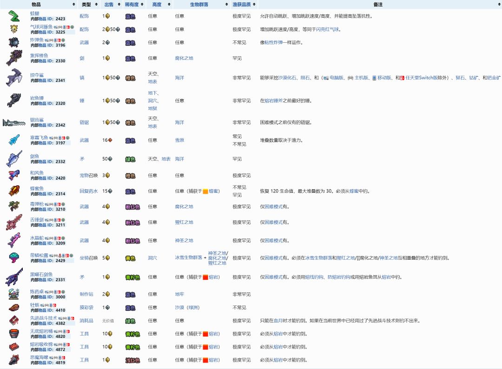502x369 pixels.
Task: Open 沙漠化石 link in 掠夺鲨 notes
Action: [x=287, y=78]
